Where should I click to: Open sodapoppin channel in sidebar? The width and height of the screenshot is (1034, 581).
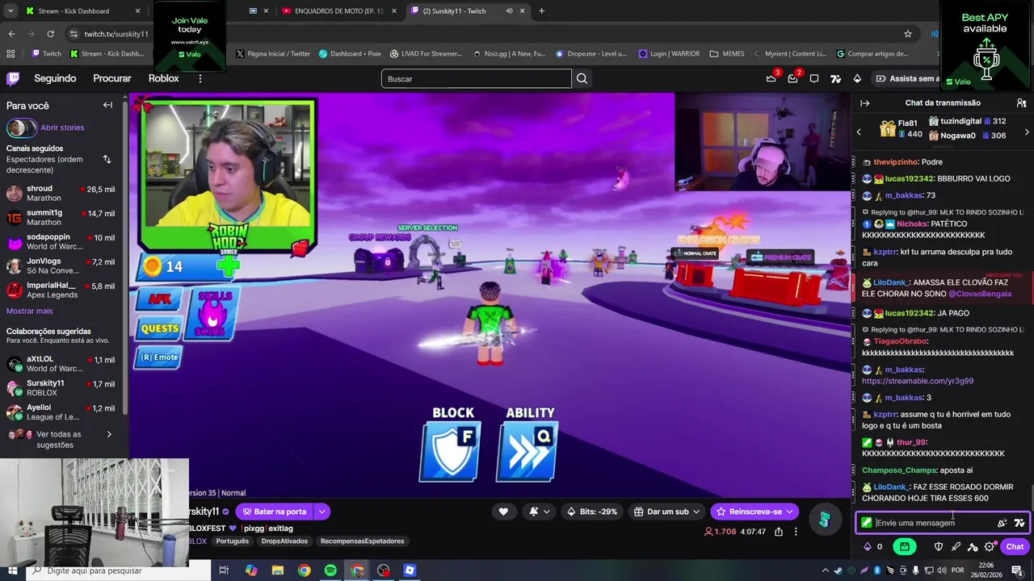(63, 242)
